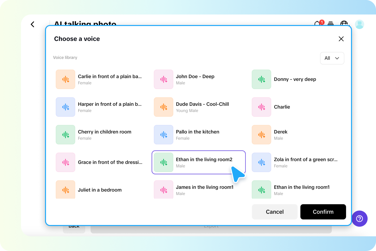
Task: Cancel the voice selection
Action: coord(274,212)
